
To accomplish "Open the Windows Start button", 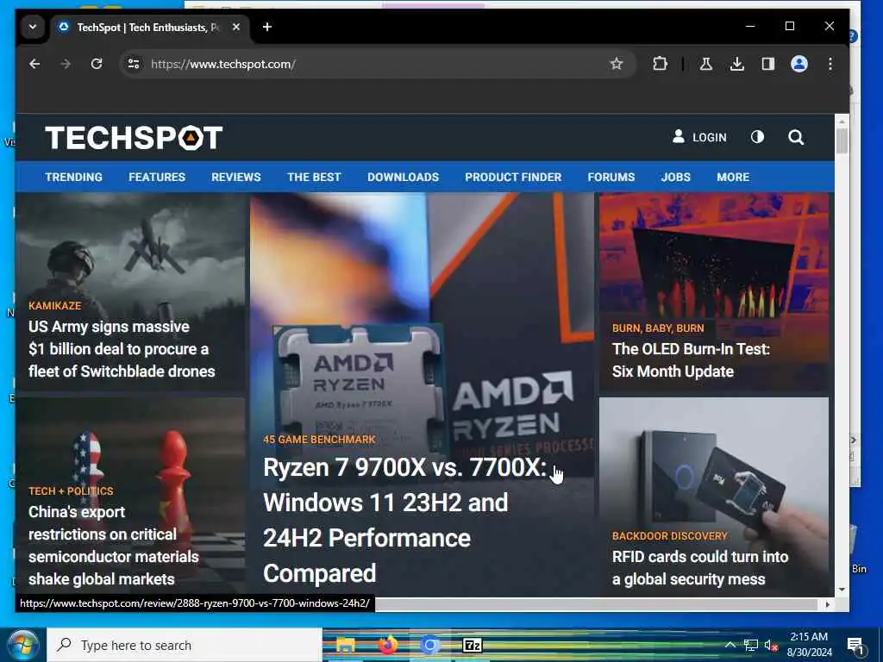I will [x=22, y=645].
